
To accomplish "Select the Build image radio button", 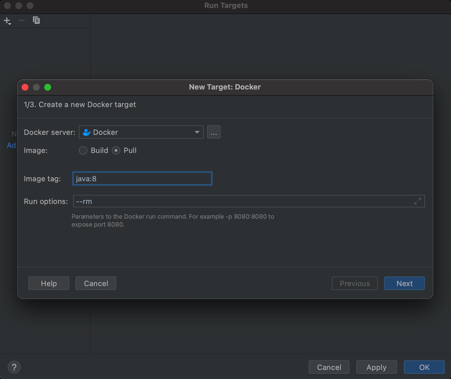I will point(83,150).
